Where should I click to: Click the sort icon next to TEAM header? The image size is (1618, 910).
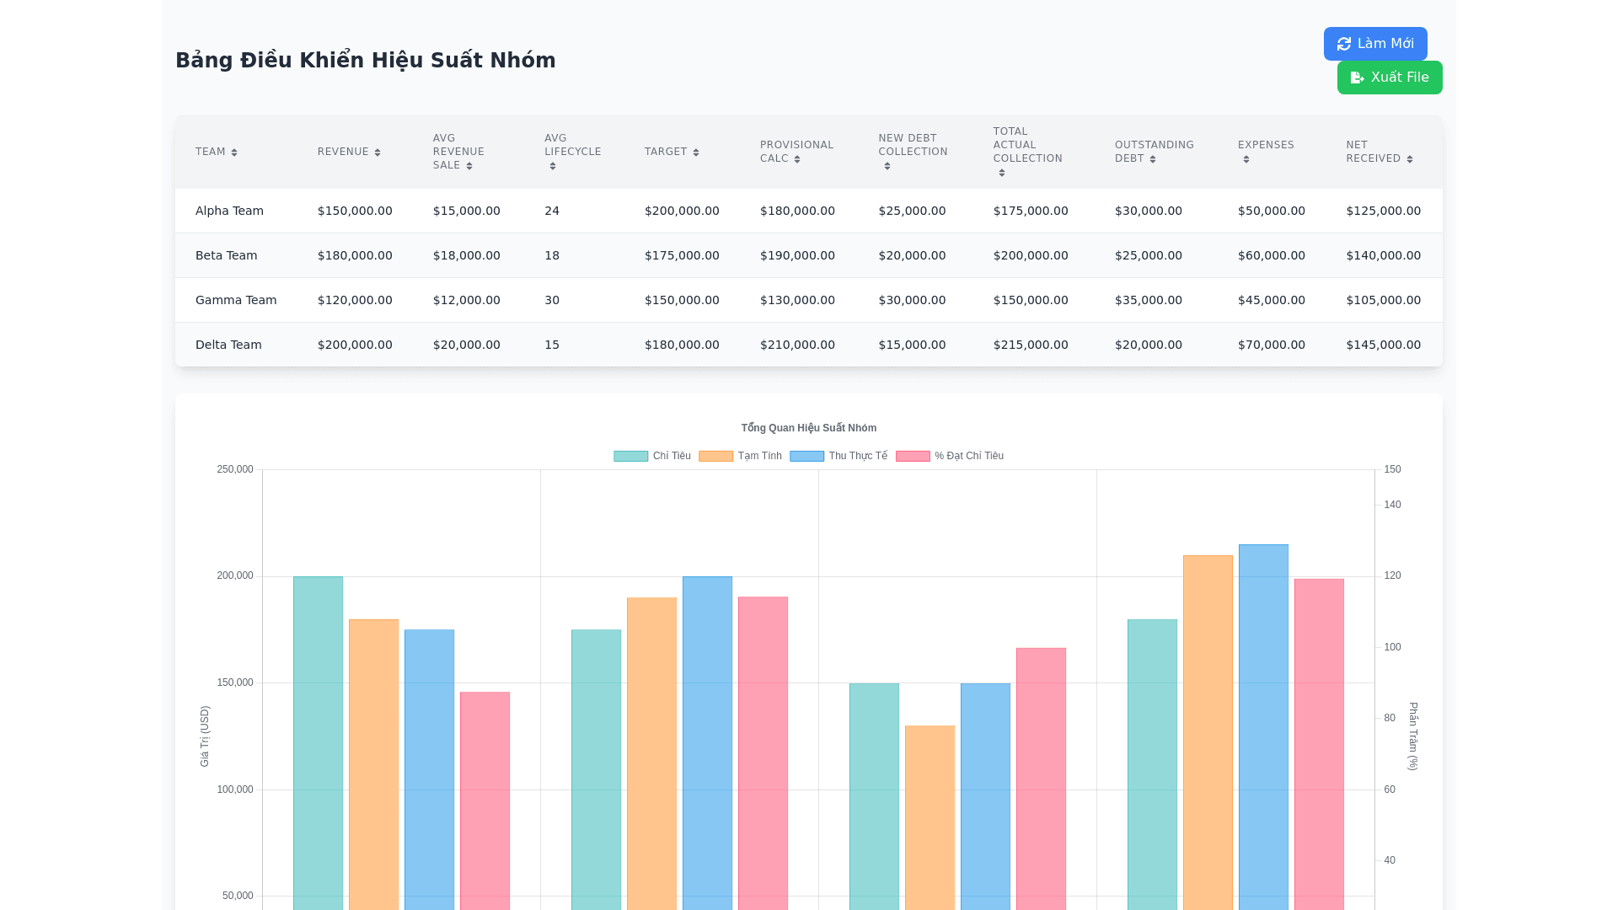234,153
